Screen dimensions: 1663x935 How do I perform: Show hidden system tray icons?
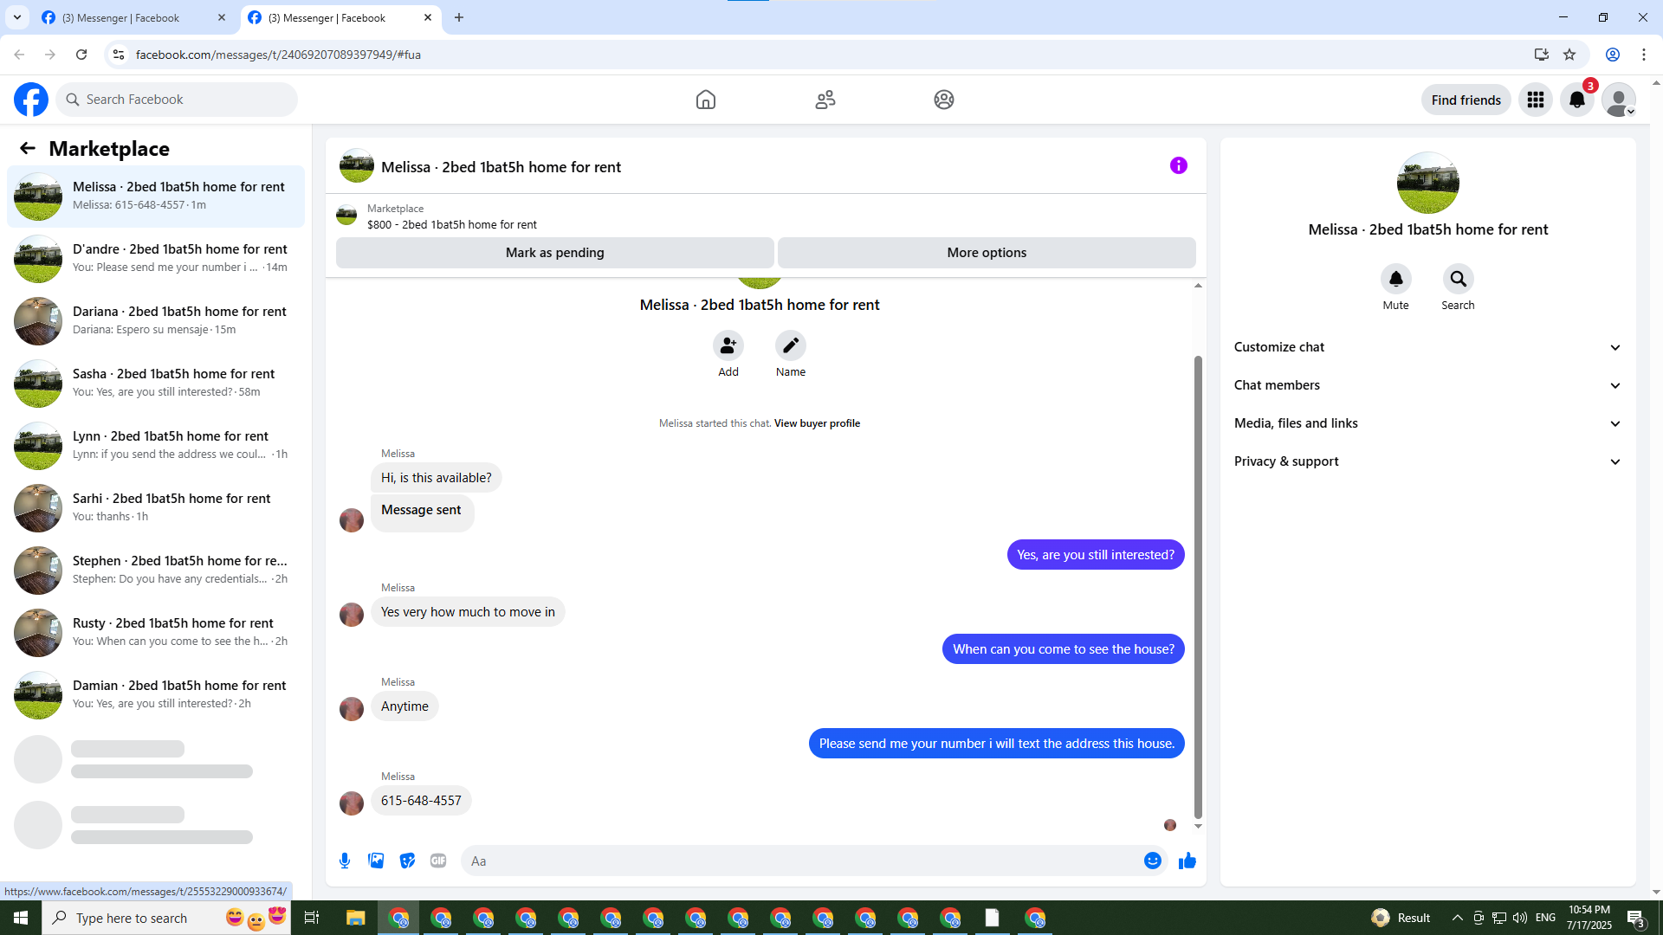1458,918
